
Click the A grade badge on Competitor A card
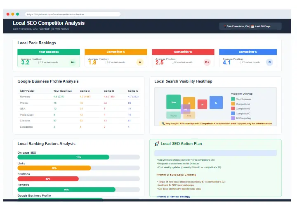[140, 62]
